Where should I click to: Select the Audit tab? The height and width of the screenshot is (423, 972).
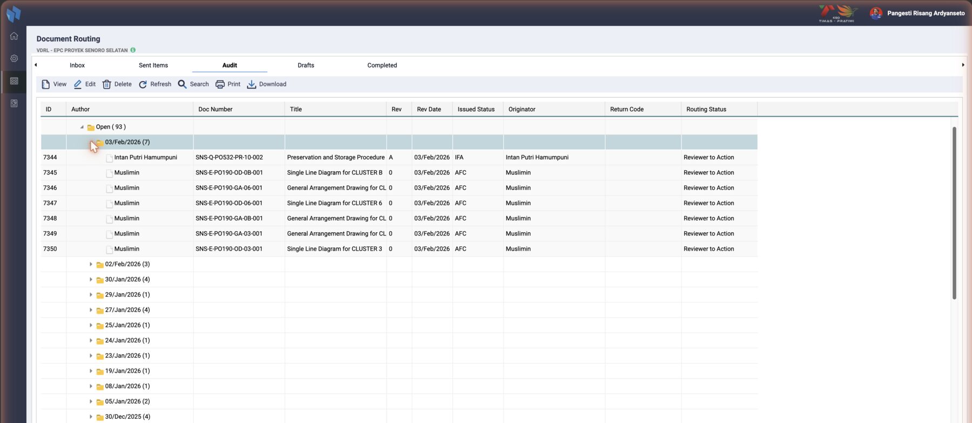(230, 65)
